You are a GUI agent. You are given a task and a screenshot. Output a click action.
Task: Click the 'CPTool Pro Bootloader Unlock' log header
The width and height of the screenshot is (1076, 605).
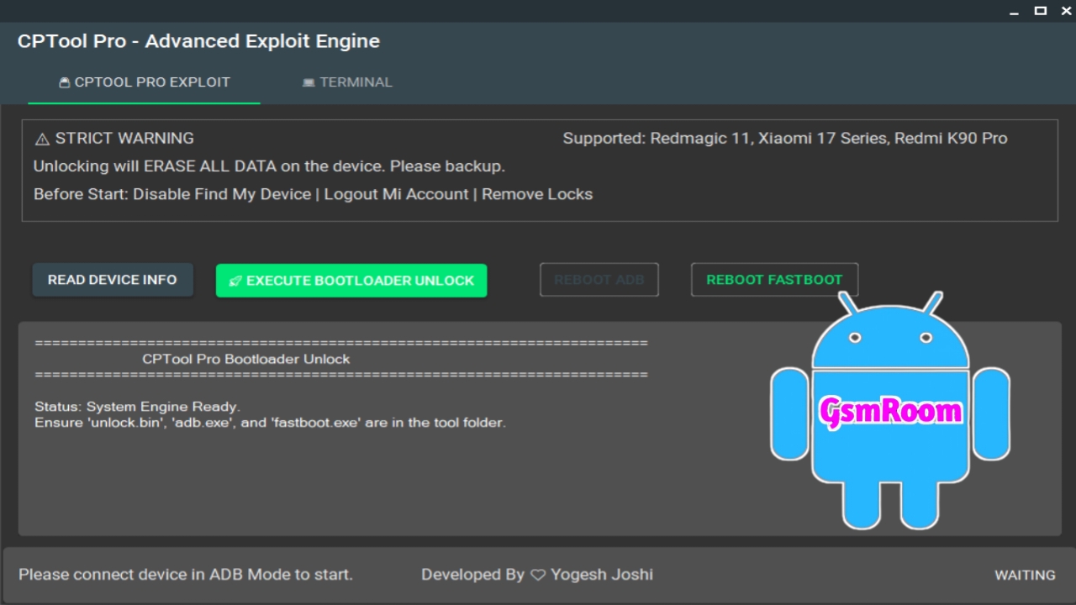click(x=246, y=359)
